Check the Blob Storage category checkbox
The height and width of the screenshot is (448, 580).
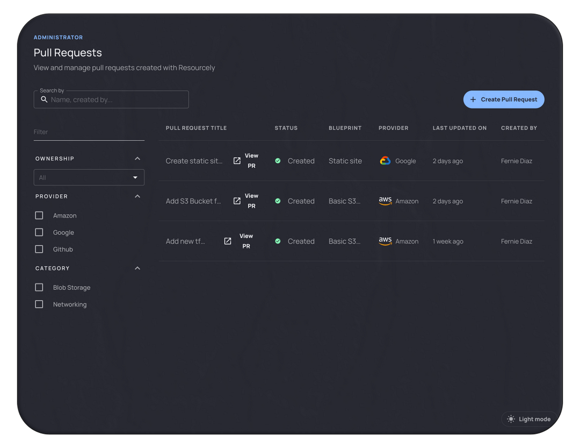pos(39,287)
